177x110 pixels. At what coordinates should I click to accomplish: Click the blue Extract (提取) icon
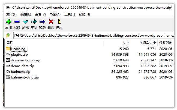[x=17, y=22]
